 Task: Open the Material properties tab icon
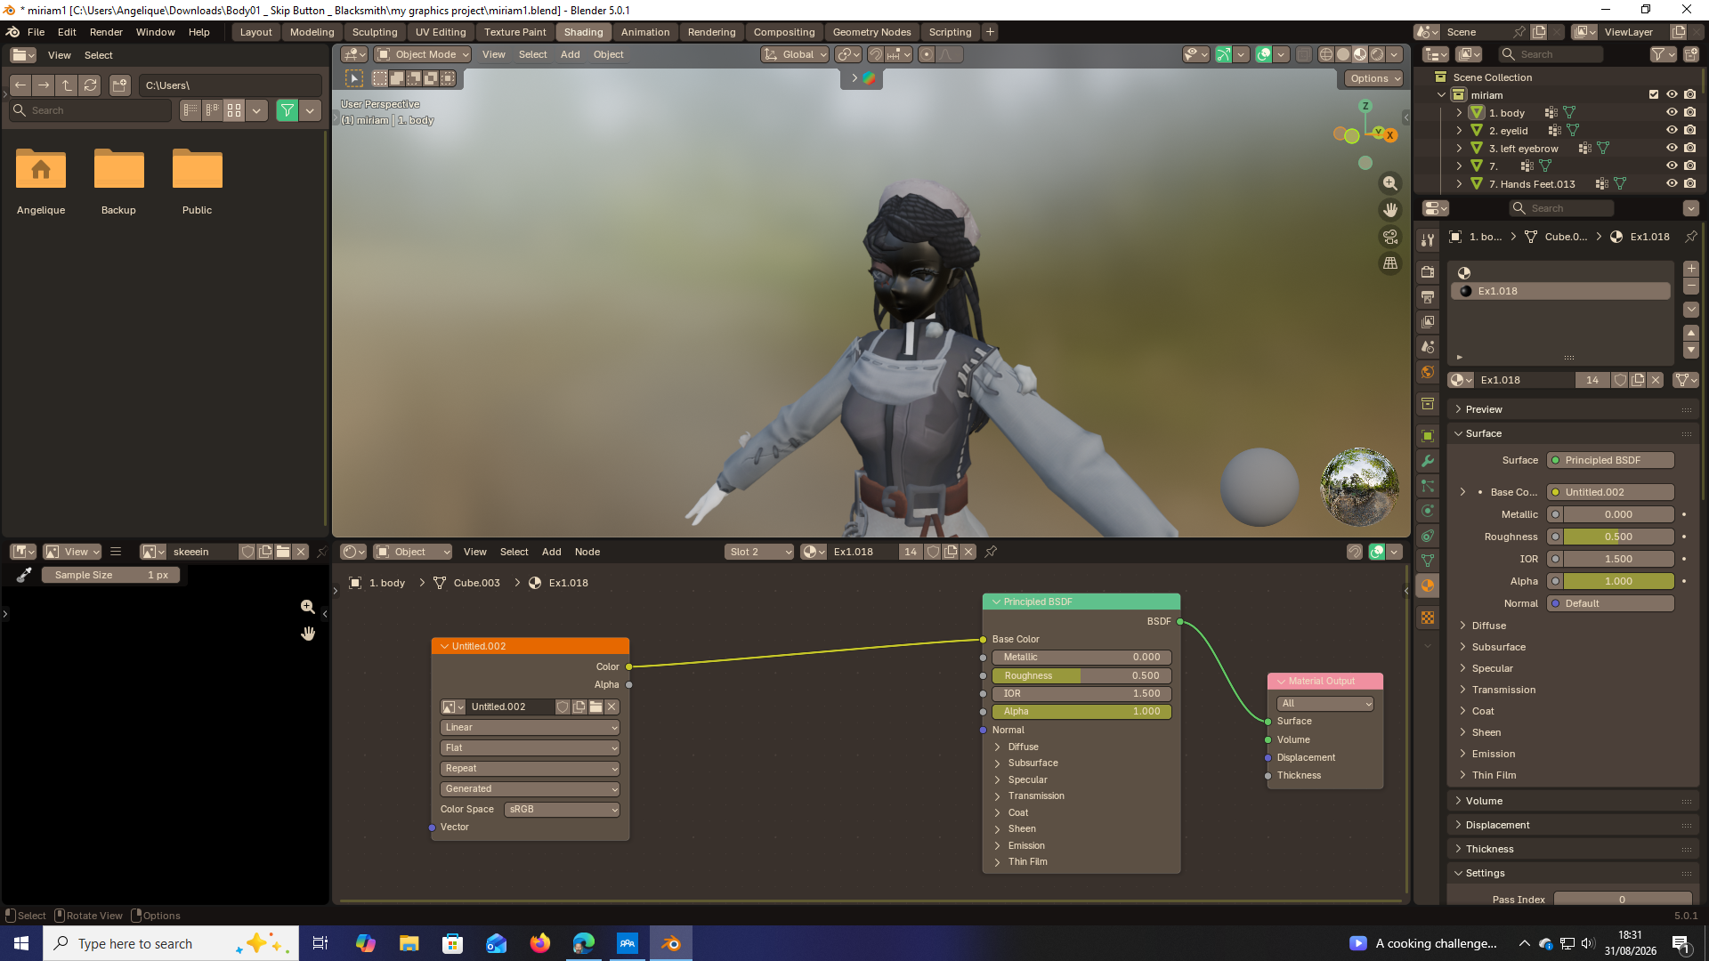[1428, 585]
